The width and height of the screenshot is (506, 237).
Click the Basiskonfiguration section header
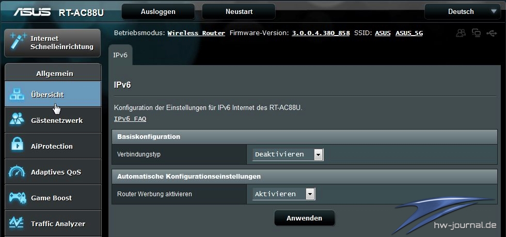pos(304,137)
